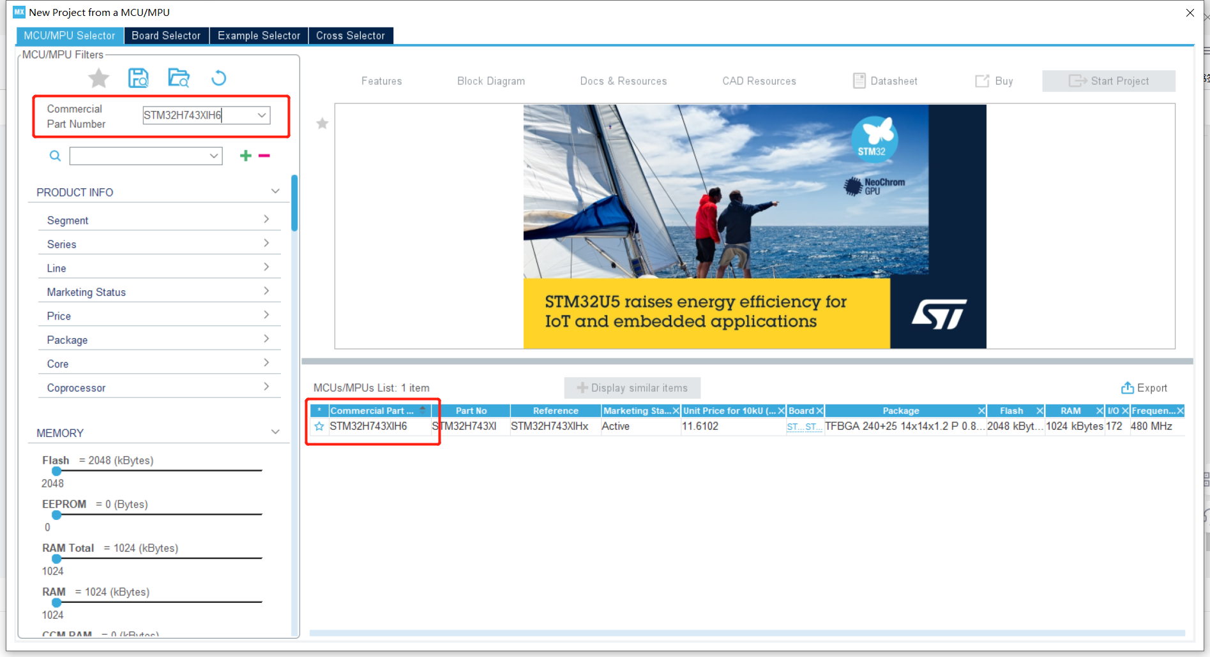1210x657 pixels.
Task: Sort by Commercial Part column arrow
Action: (x=423, y=410)
